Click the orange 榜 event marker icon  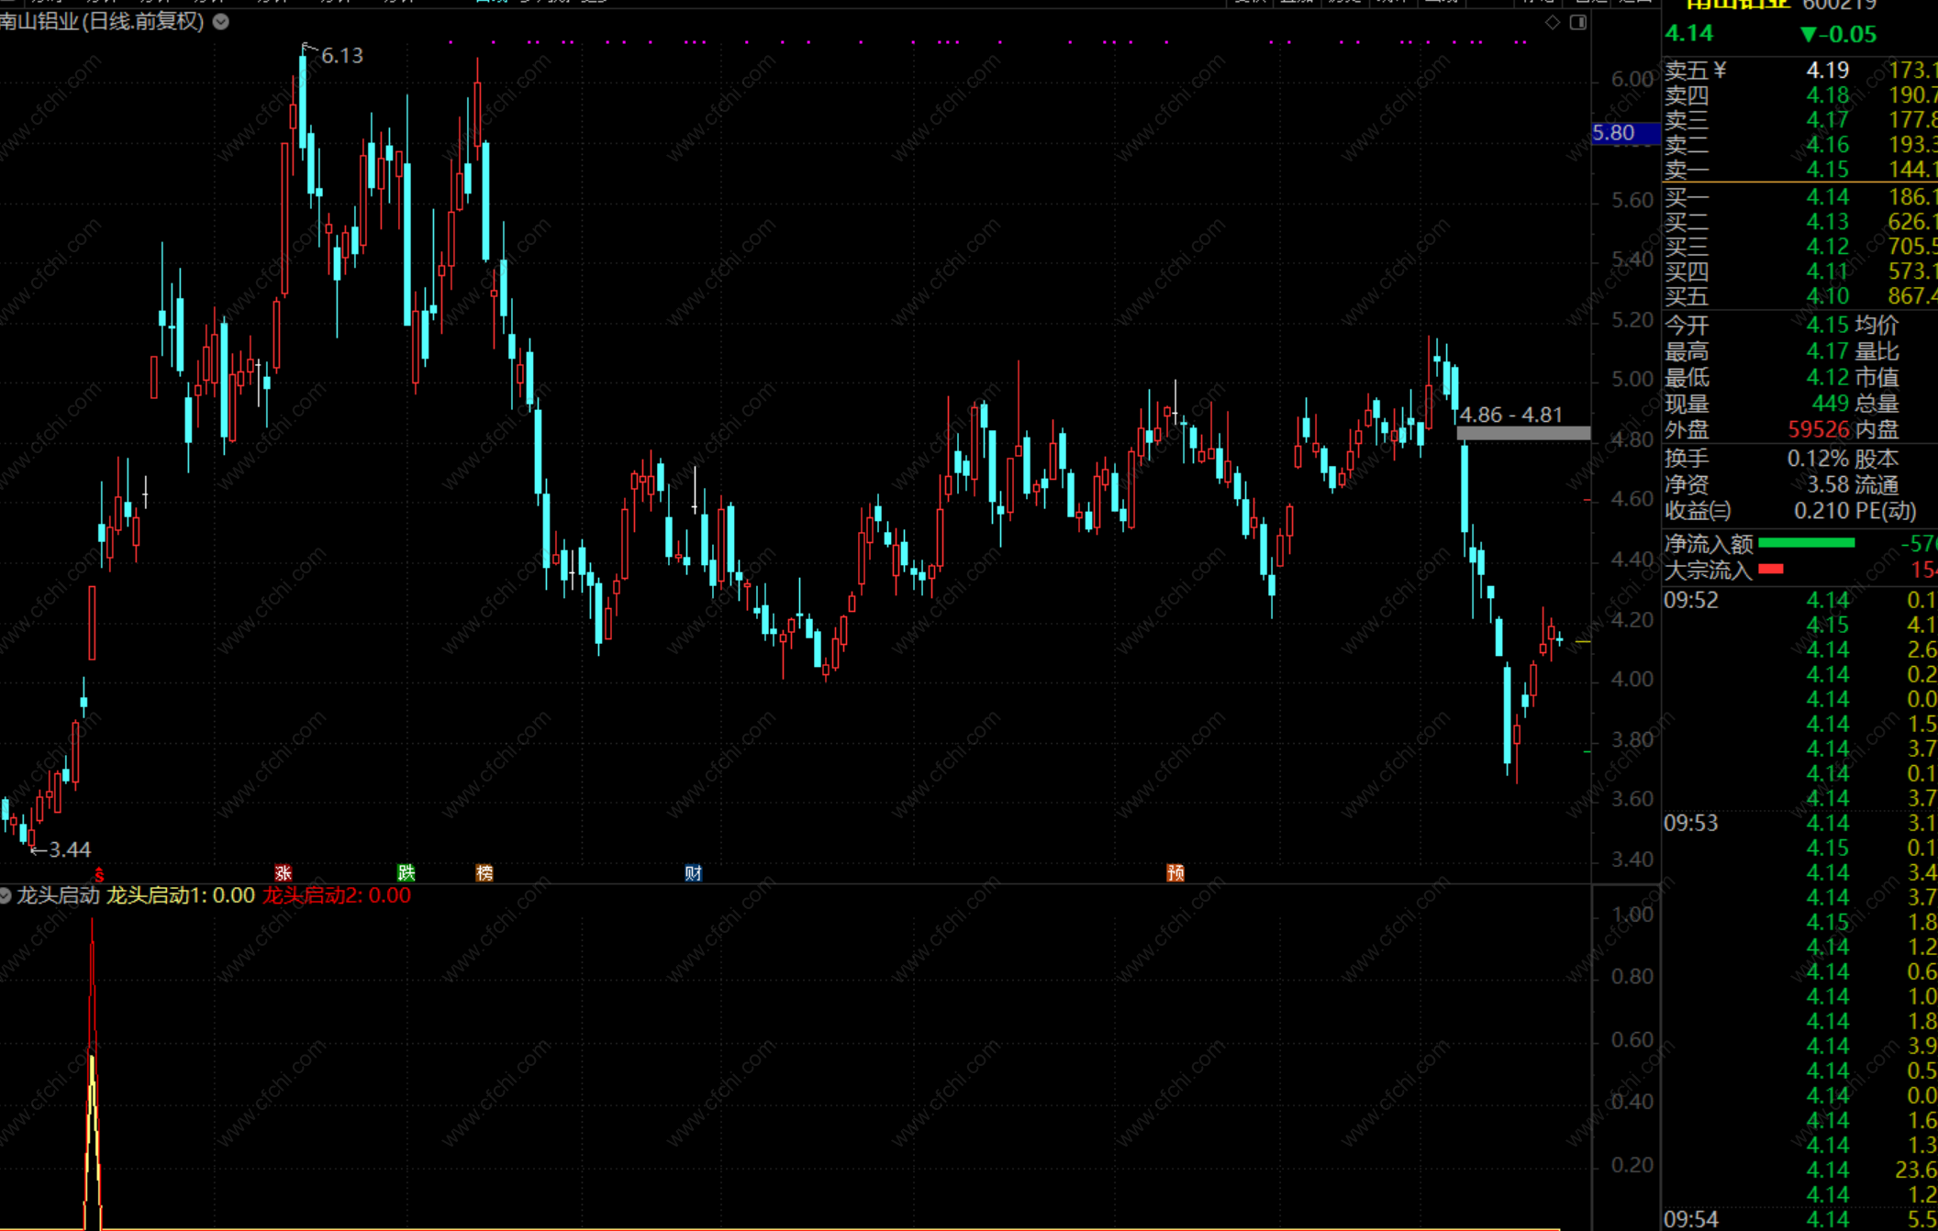pos(484,872)
